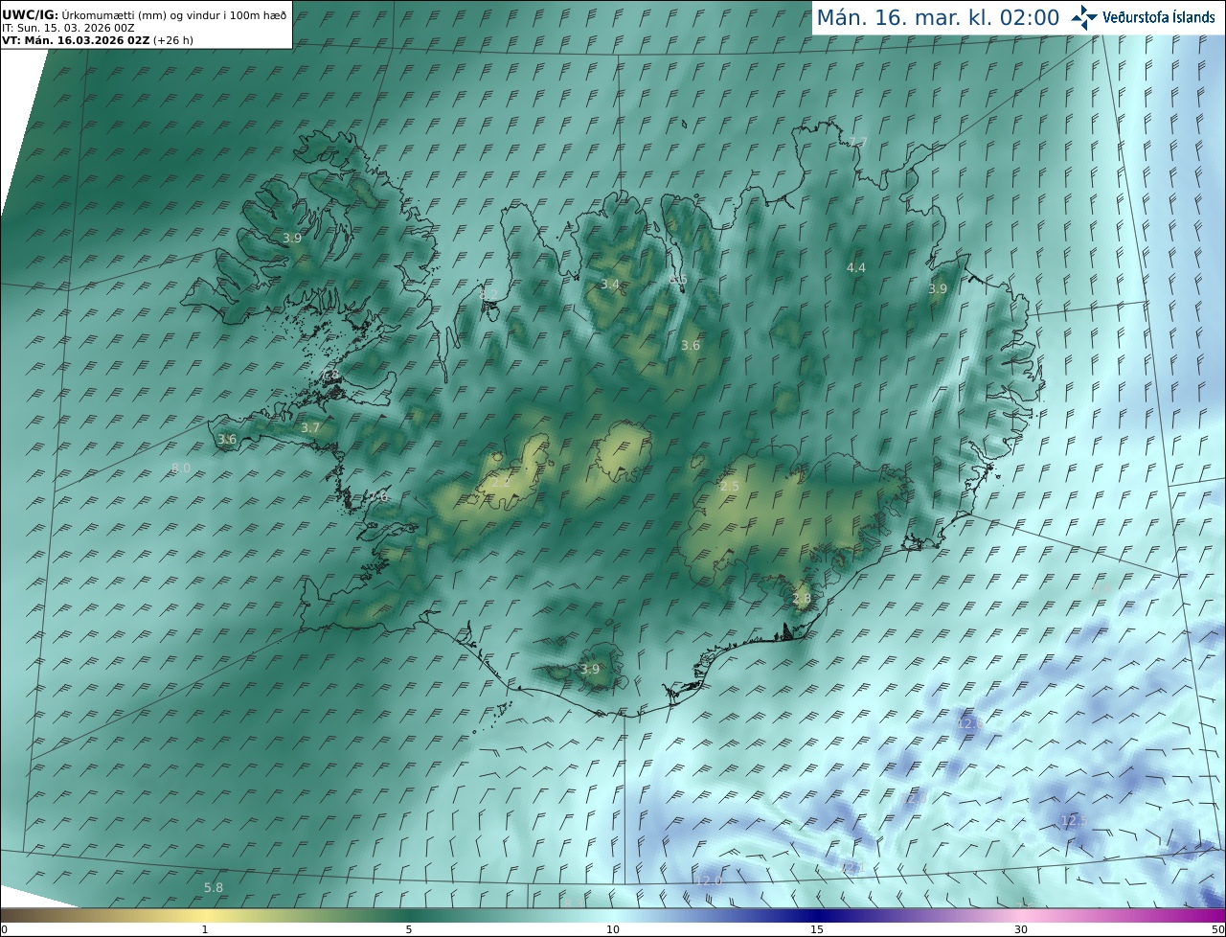
Task: Click the 12.5 value in the southeast ocean
Action: 1074,820
